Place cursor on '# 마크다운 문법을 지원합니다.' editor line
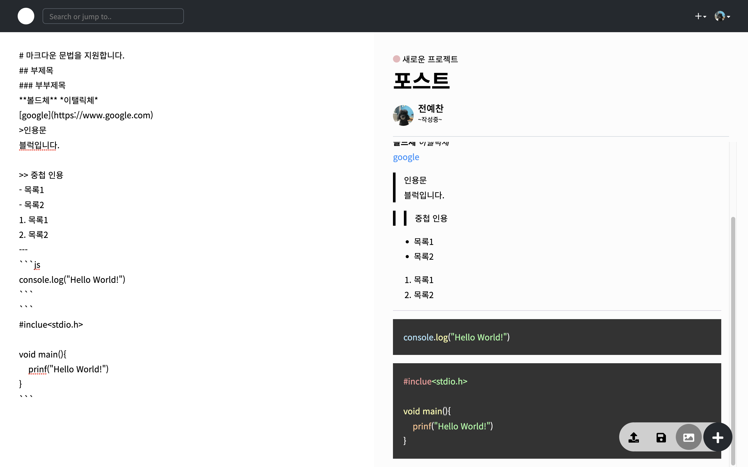748x467 pixels. (x=72, y=55)
